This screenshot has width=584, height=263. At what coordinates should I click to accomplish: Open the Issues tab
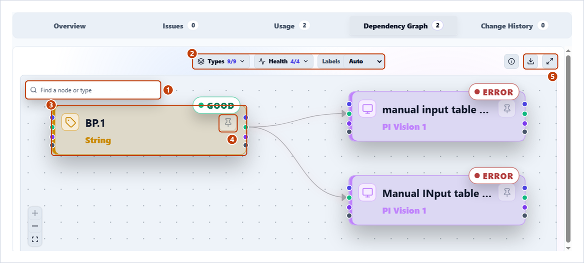(180, 26)
